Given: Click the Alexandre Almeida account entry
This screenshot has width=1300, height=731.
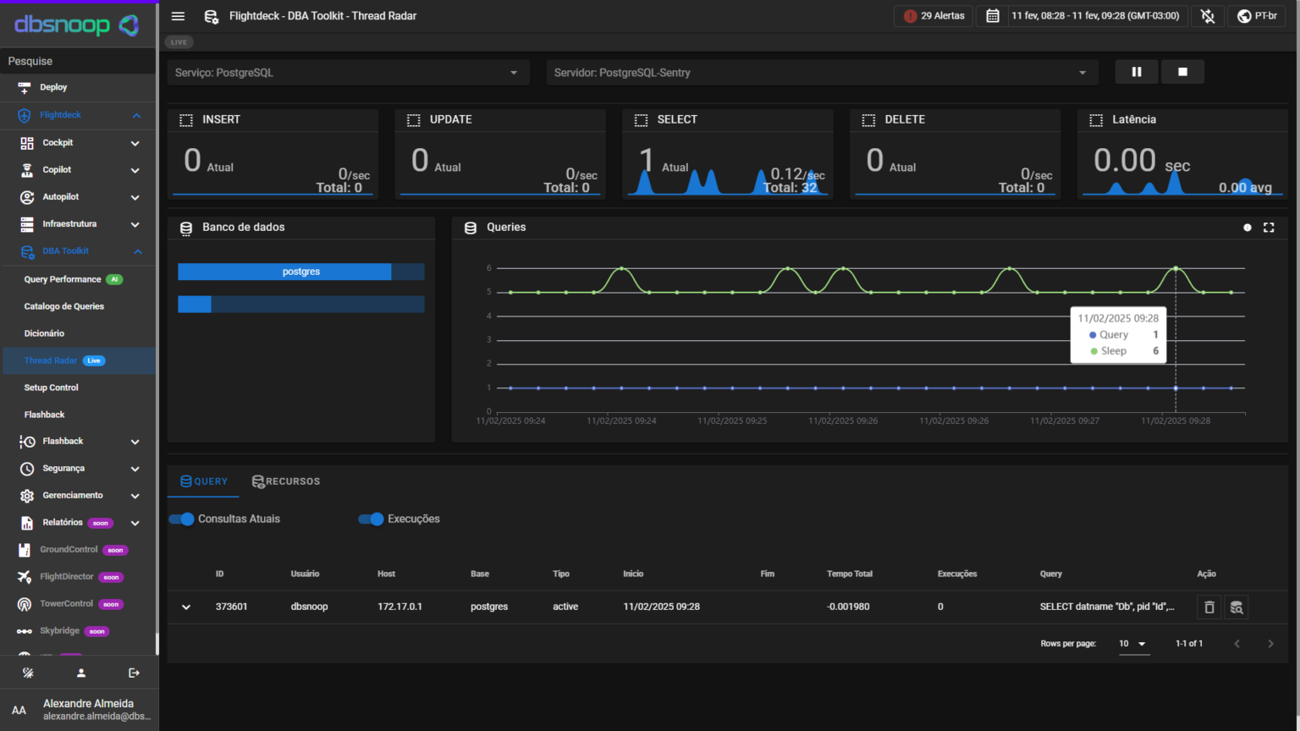Looking at the screenshot, I should pyautogui.click(x=78, y=710).
